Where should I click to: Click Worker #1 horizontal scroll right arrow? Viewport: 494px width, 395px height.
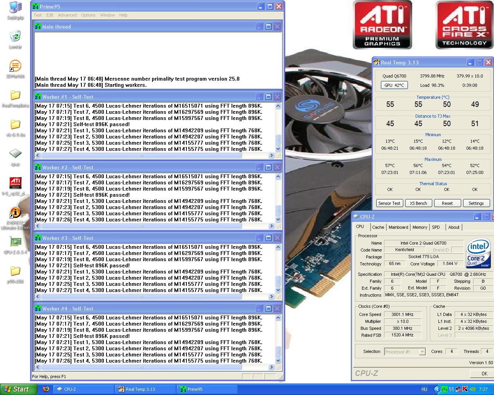(x=271, y=155)
